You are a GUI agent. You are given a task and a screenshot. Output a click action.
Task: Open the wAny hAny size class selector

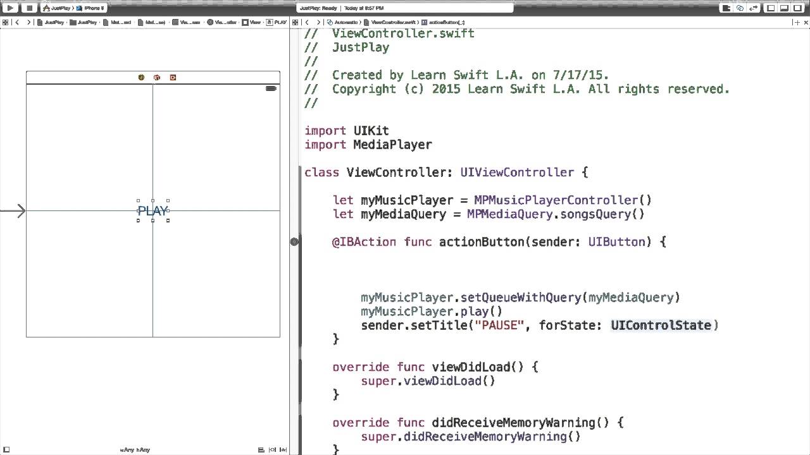tap(135, 450)
